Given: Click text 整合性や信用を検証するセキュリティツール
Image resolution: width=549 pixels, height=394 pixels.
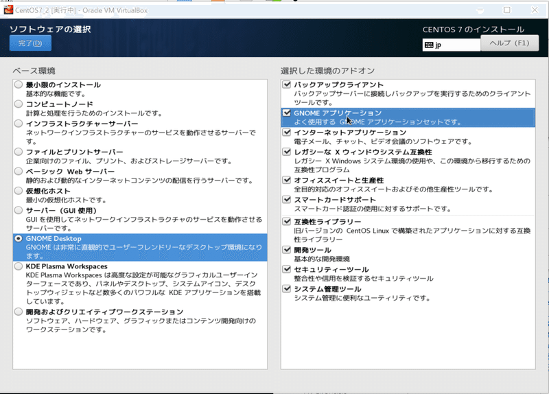Looking at the screenshot, I should point(364,279).
